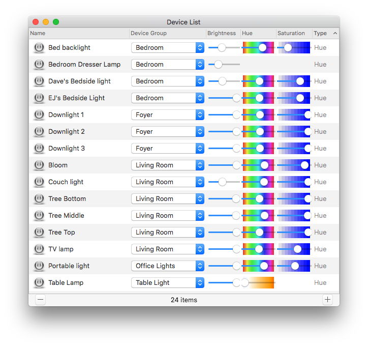
Task: Click the Couch light name text
Action: pos(66,182)
